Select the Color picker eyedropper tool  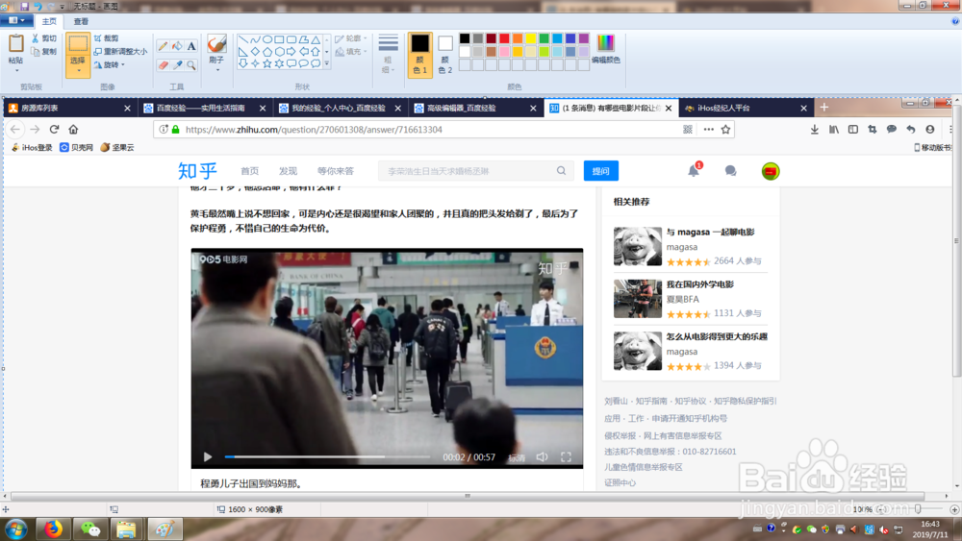(x=177, y=64)
